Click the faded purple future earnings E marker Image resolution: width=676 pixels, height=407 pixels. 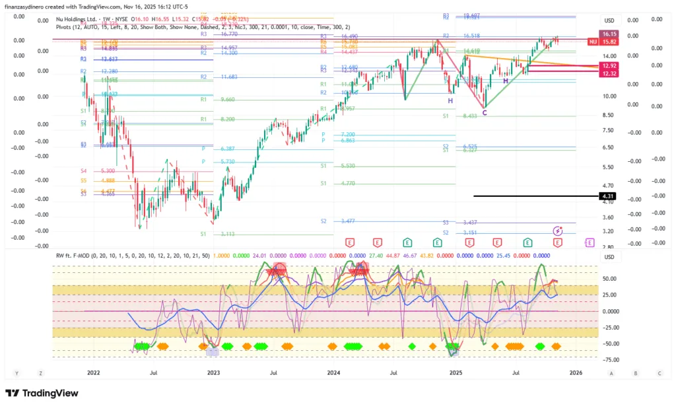click(x=590, y=243)
